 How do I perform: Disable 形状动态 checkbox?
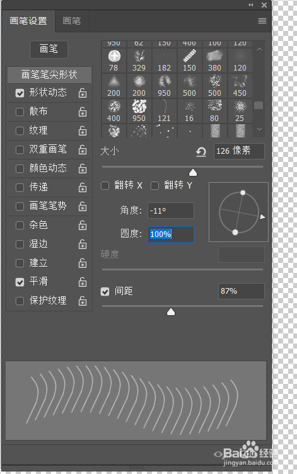[20, 93]
